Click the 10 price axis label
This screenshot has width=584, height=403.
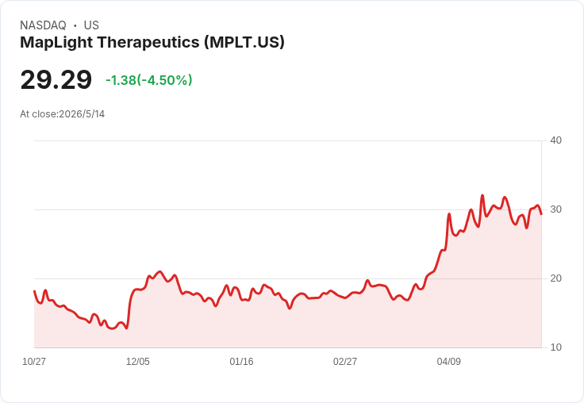pyautogui.click(x=555, y=347)
